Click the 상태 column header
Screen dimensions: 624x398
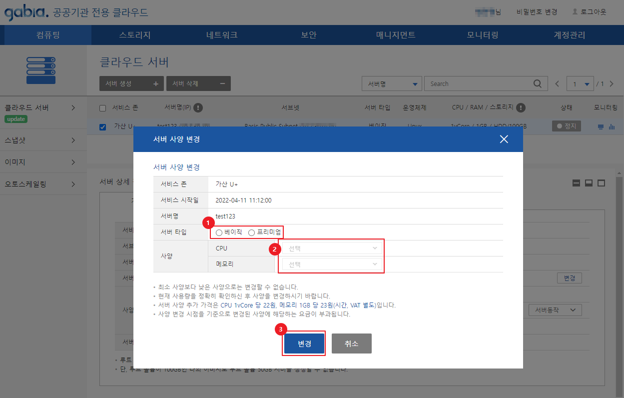(x=567, y=108)
